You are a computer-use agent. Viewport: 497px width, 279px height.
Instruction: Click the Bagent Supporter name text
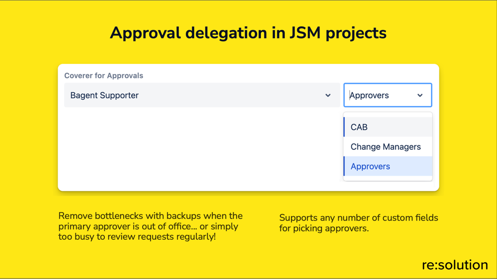(x=104, y=95)
